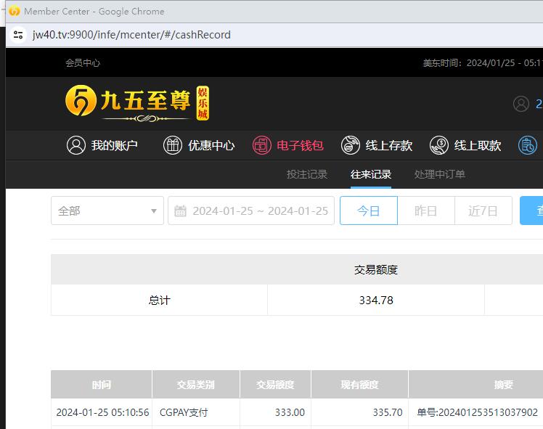Click the 交易额度 summary header
Image resolution: width=543 pixels, height=429 pixels.
pyautogui.click(x=376, y=269)
